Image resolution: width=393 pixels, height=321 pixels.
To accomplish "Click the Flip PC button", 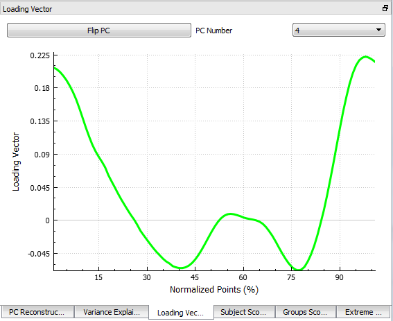I will (x=99, y=31).
